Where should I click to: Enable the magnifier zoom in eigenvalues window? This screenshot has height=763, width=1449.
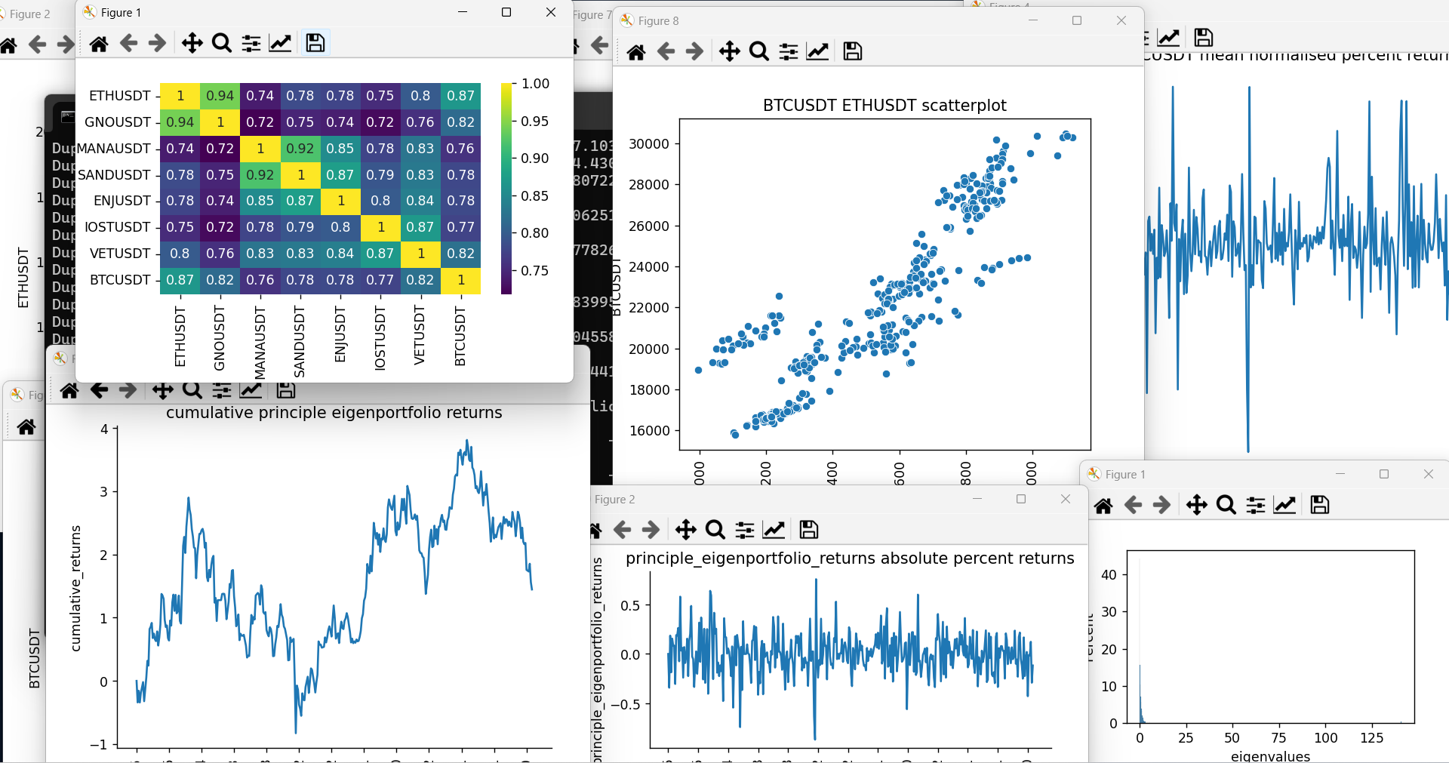1226,505
